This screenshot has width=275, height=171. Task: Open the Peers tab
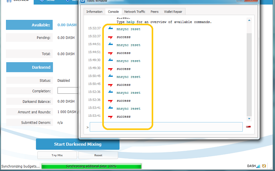[154, 12]
